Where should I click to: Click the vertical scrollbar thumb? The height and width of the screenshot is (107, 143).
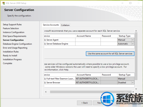point(136,56)
